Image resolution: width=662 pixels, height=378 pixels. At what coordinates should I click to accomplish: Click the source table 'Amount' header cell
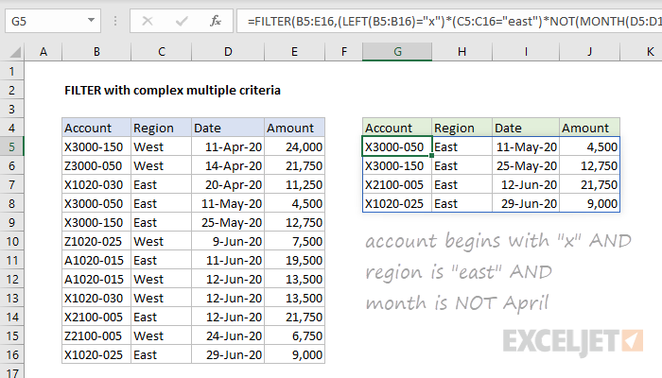(x=295, y=128)
